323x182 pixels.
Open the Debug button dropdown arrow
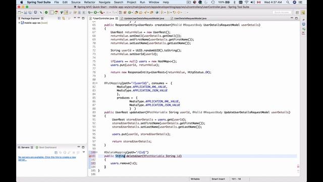92,13
